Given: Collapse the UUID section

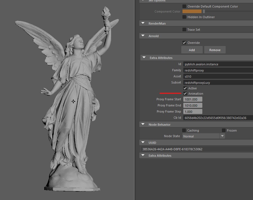Looking at the screenshot, I should click(143, 142).
